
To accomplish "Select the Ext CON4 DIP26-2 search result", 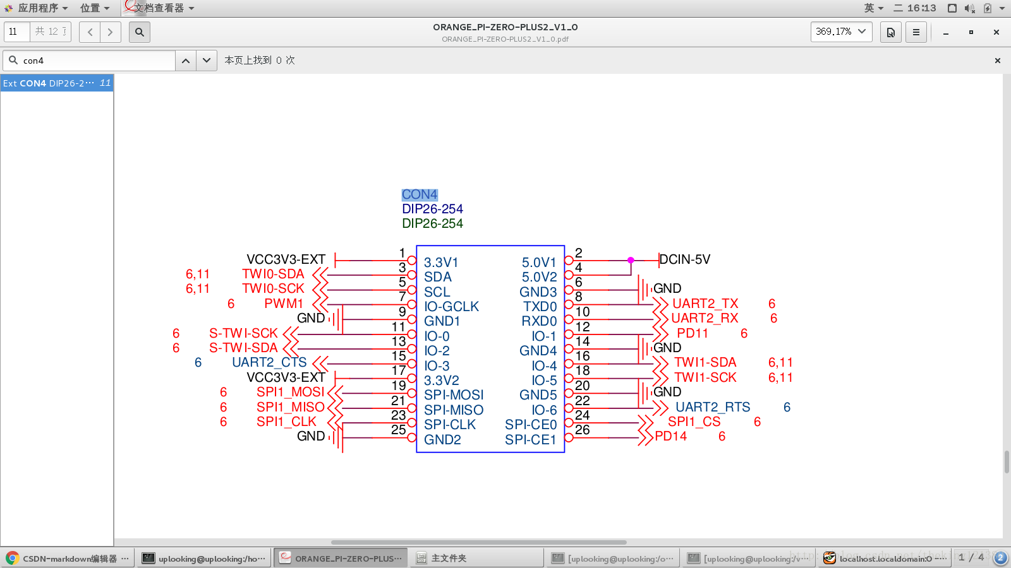I will 57,83.
